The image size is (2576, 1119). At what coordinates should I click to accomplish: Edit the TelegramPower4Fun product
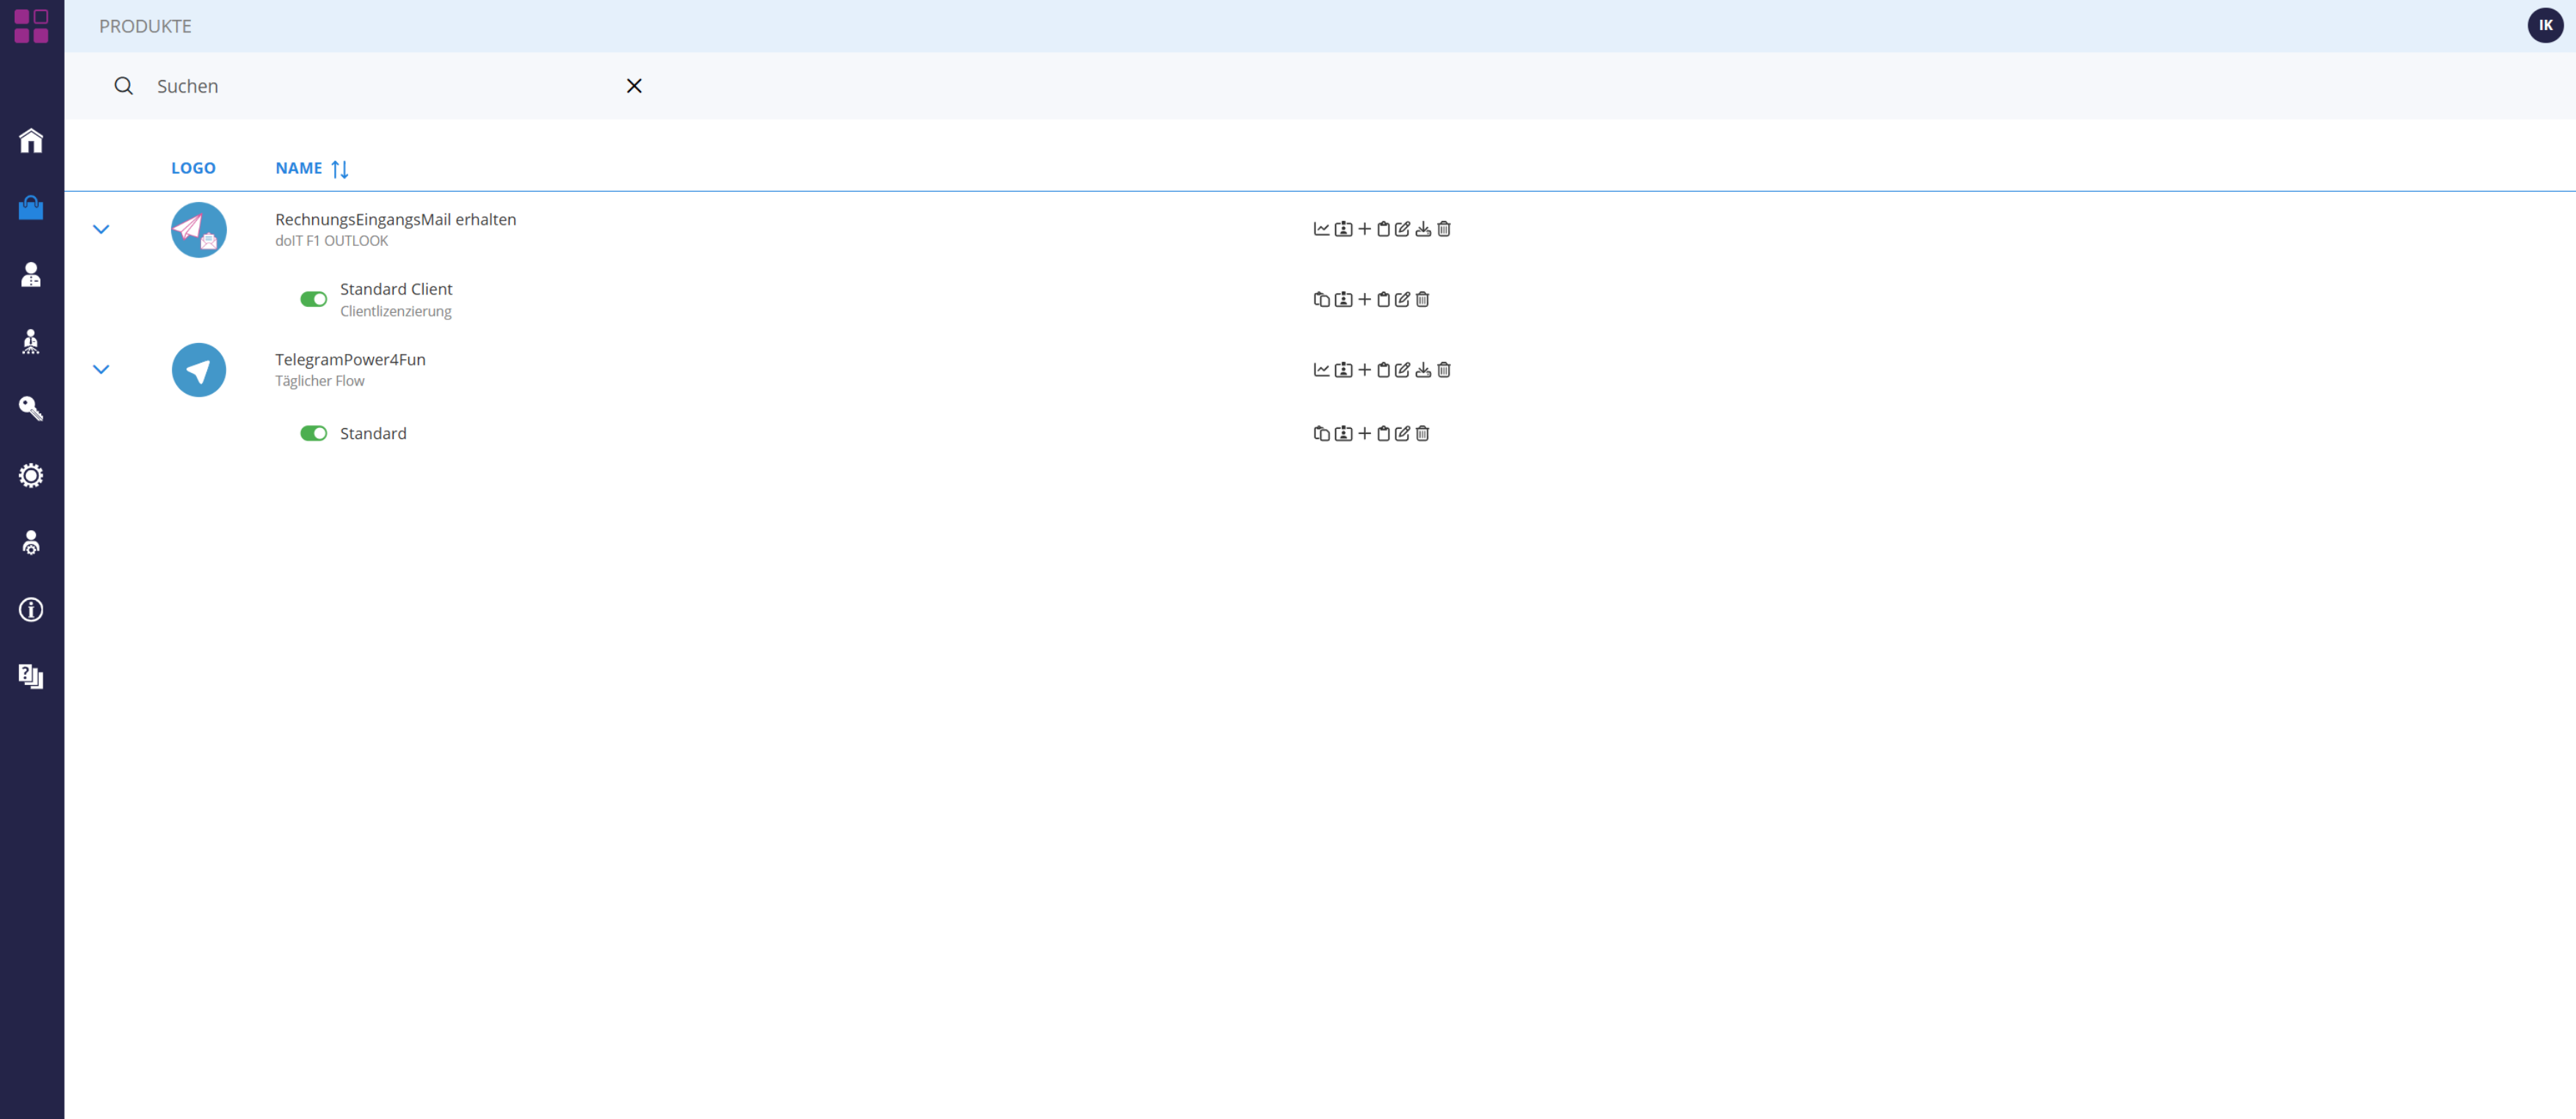1402,370
